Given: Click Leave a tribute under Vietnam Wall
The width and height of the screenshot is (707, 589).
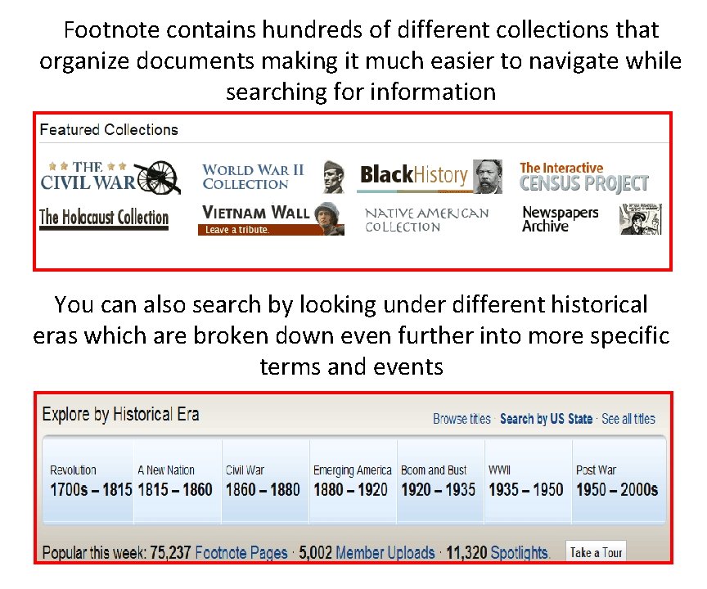Looking at the screenshot, I should pyautogui.click(x=237, y=230).
